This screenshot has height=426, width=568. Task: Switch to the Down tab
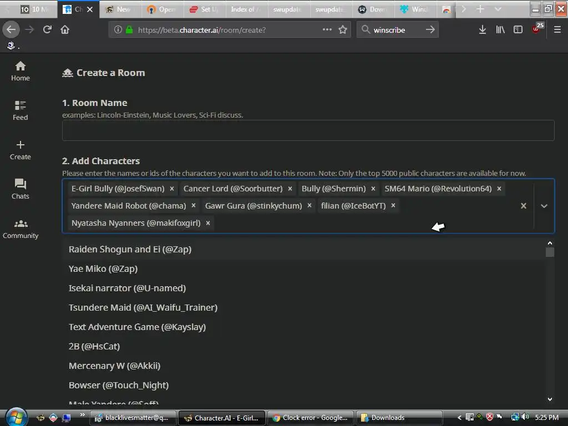(x=373, y=9)
